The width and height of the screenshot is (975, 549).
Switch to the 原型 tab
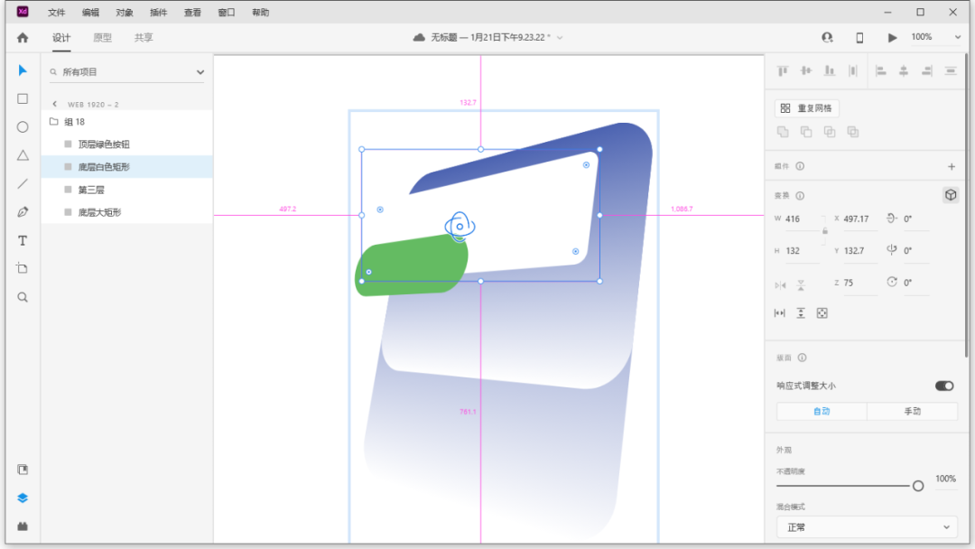tap(103, 38)
